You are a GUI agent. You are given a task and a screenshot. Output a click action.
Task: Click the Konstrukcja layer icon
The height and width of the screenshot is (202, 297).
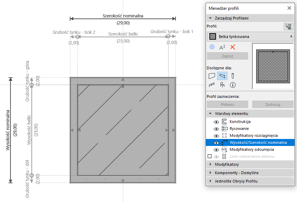[224, 122]
